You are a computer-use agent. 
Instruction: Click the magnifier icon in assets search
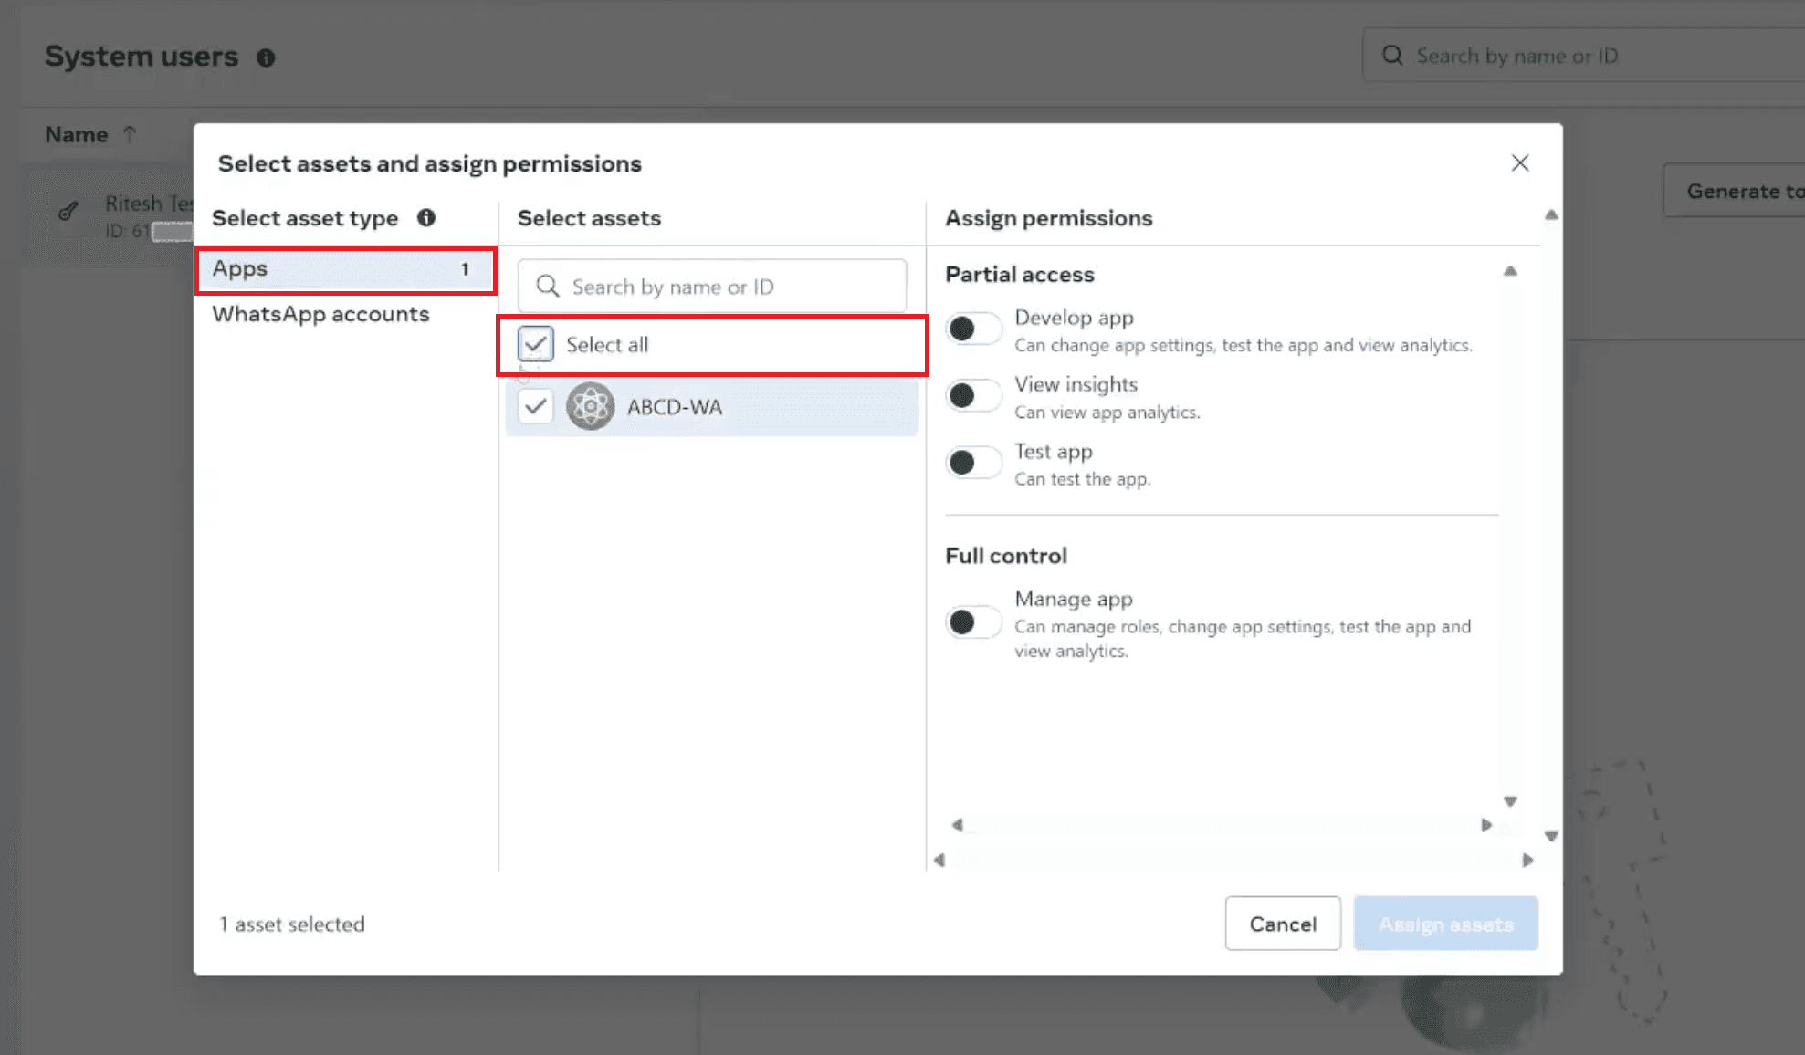pos(548,287)
